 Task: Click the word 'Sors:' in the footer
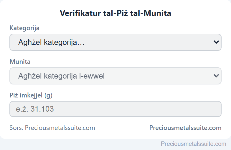(x=16, y=128)
